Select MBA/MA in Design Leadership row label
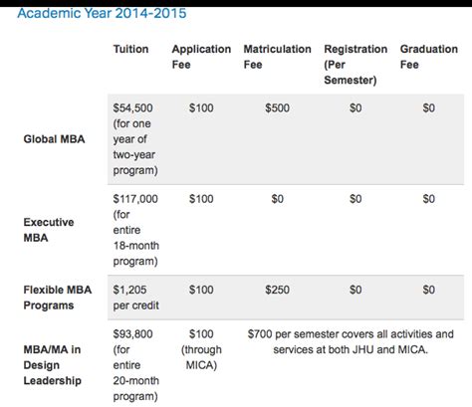The image size is (472, 407). coord(52,365)
